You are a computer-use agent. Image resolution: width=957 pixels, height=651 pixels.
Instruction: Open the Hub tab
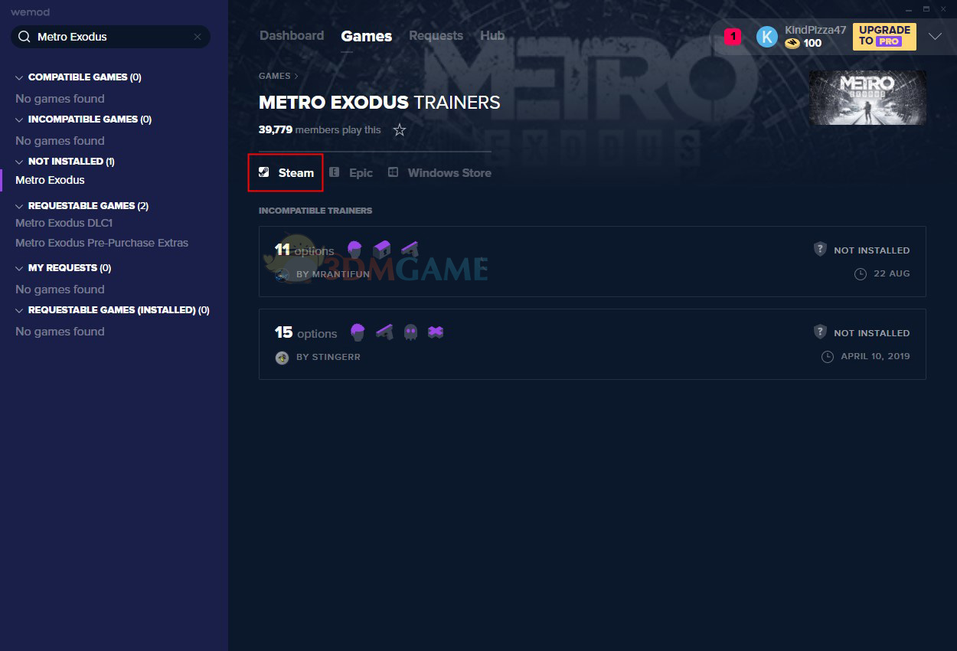tap(492, 36)
